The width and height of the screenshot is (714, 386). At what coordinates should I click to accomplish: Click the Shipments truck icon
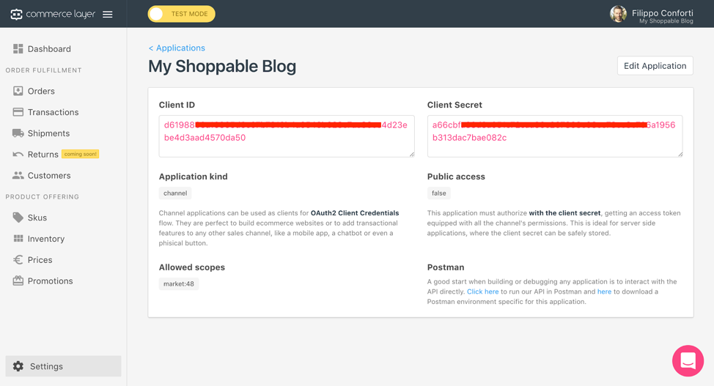click(18, 133)
